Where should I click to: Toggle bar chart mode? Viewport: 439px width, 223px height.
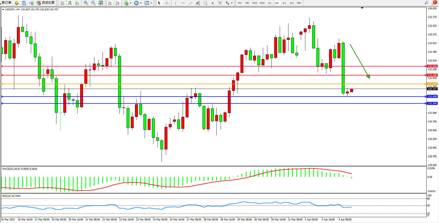click(62, 3)
